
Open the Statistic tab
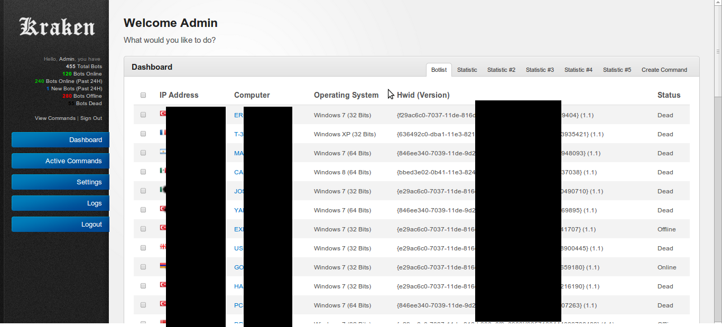click(467, 70)
